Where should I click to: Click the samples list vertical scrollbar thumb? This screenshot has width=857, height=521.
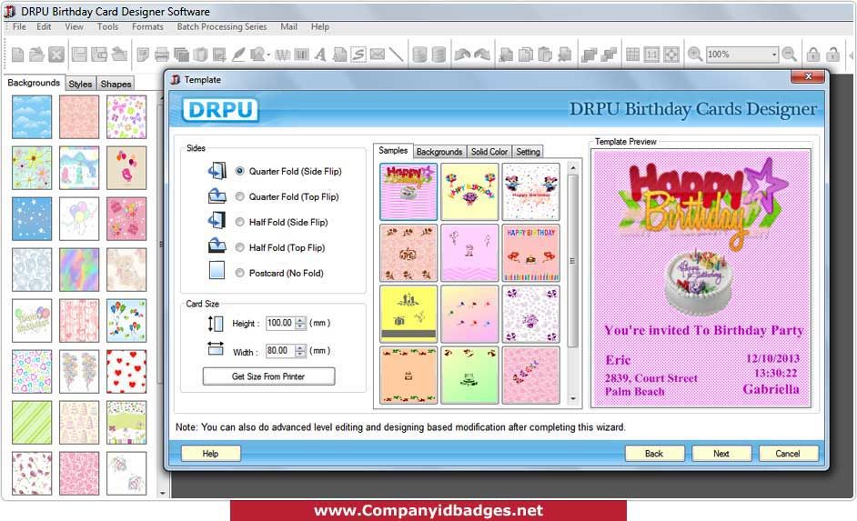point(573,261)
